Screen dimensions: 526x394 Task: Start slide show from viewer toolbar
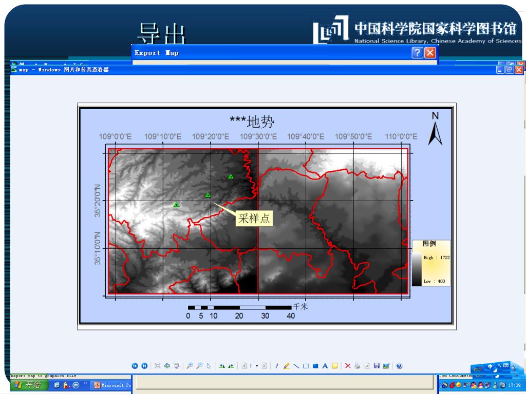[177, 366]
